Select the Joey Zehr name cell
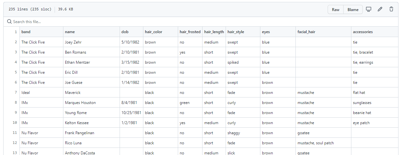The width and height of the screenshot is (405, 155). pos(91,42)
